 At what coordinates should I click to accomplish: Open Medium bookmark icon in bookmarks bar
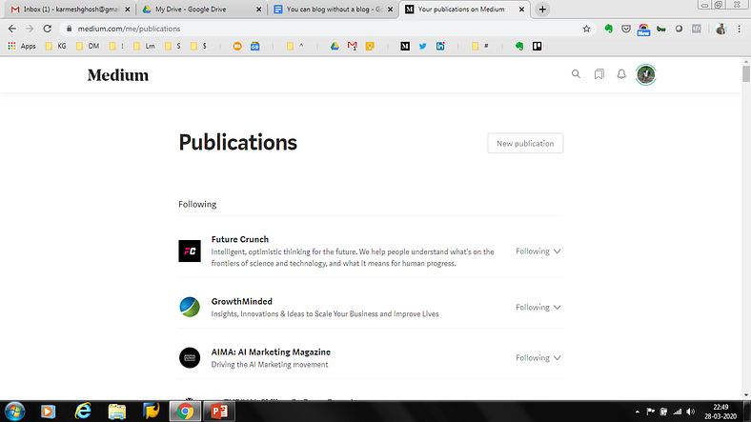[x=405, y=46]
